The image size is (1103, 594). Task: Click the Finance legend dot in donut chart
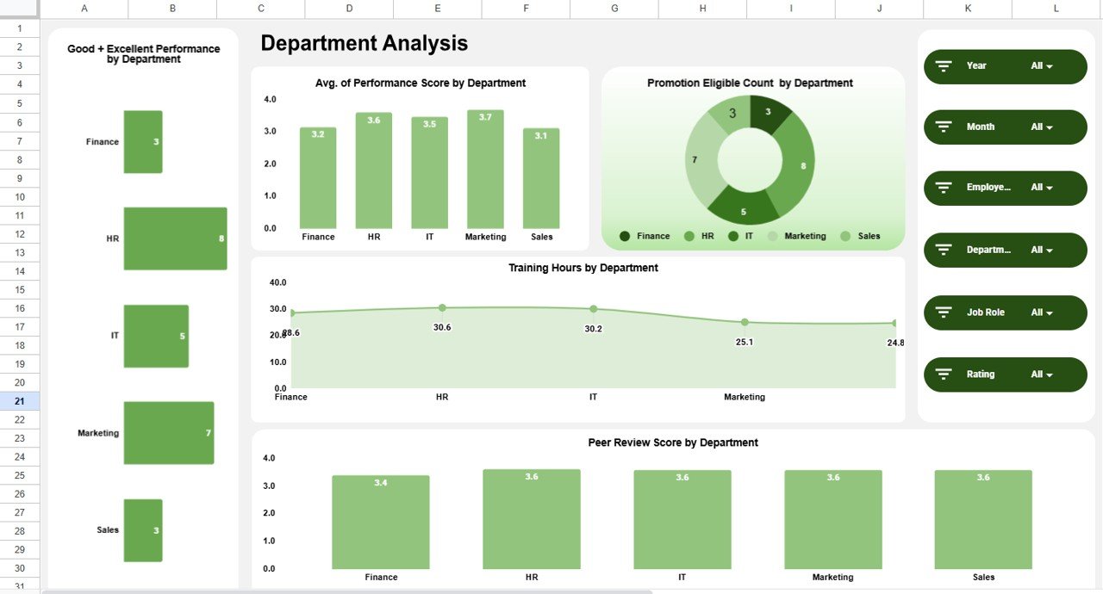tap(625, 236)
